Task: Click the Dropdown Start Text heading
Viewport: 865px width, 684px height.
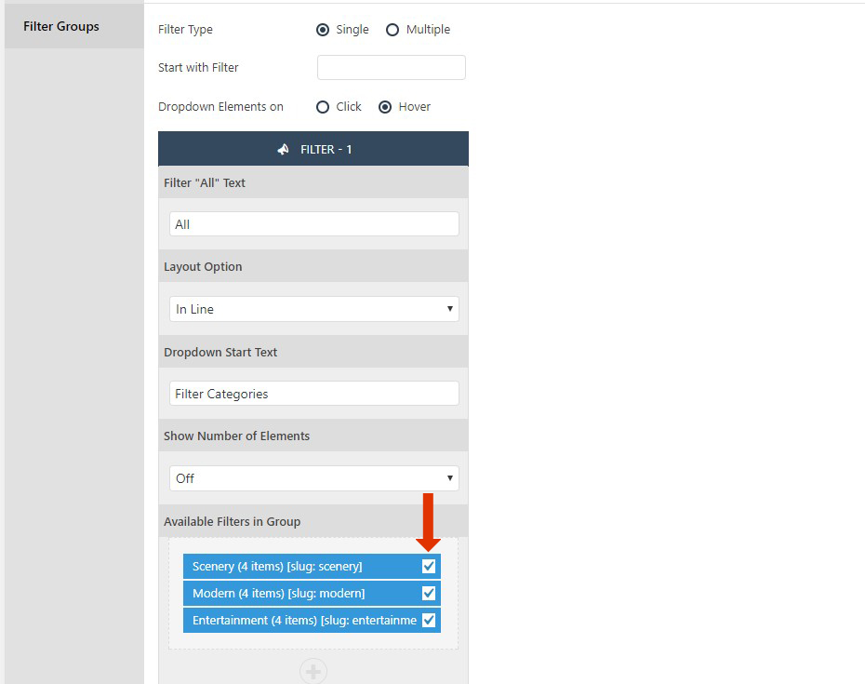Action: pyautogui.click(x=220, y=352)
